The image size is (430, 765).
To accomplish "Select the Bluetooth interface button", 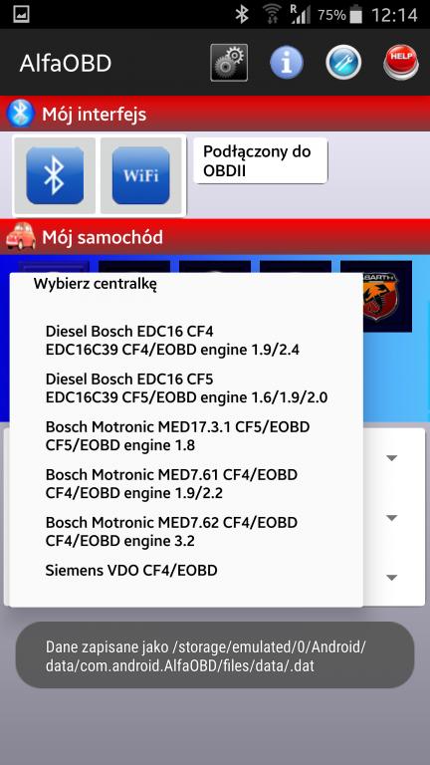I will (x=55, y=175).
